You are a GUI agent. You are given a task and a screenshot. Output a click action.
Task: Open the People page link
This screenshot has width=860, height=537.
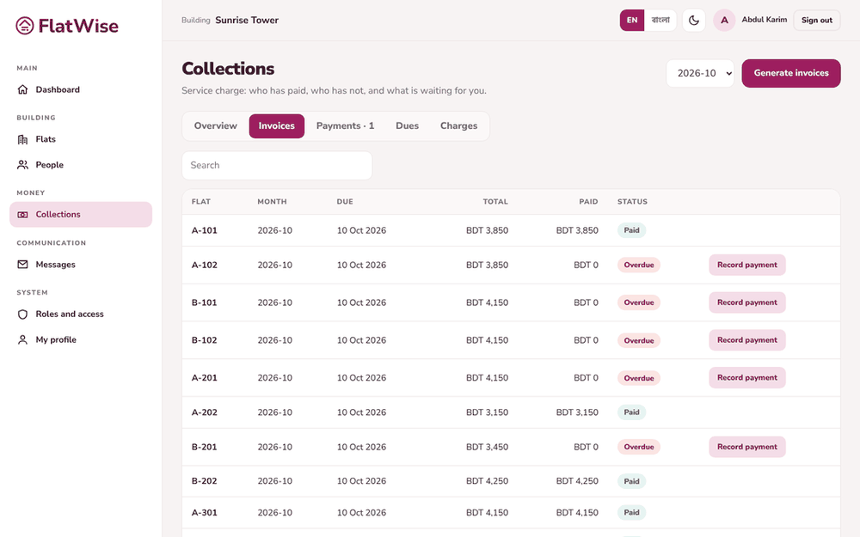coord(81,164)
